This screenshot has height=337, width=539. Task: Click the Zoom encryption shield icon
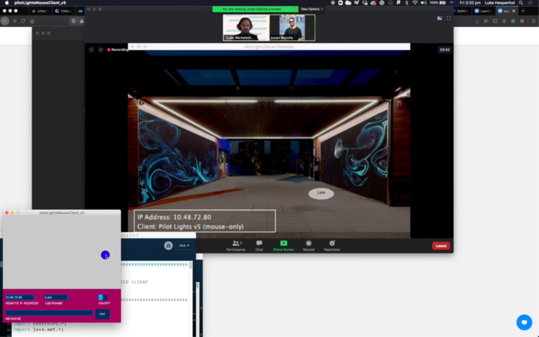click(x=101, y=50)
